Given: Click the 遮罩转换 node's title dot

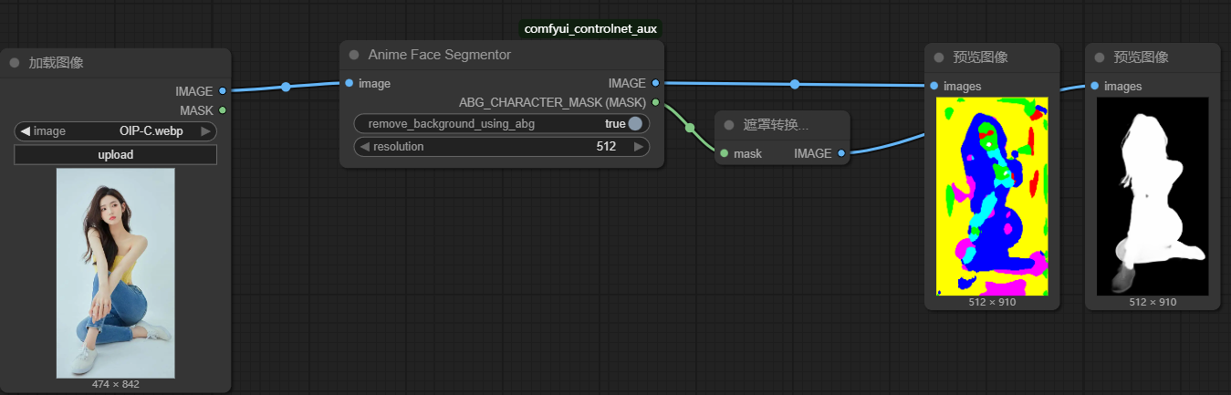Looking at the screenshot, I should pyautogui.click(x=729, y=125).
